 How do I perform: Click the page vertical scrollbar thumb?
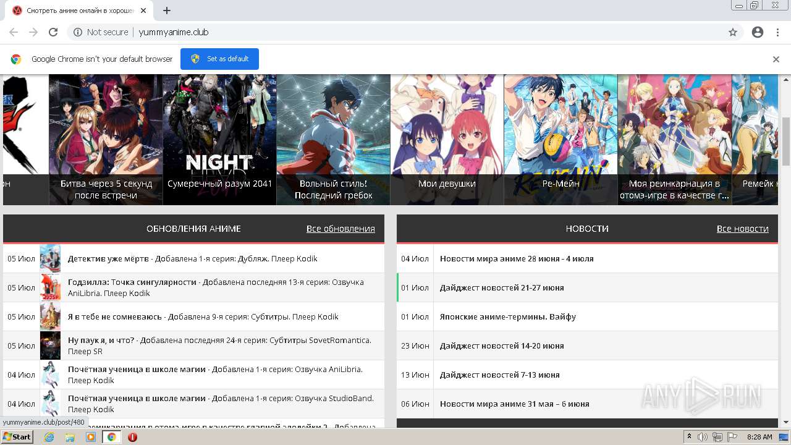click(x=786, y=140)
